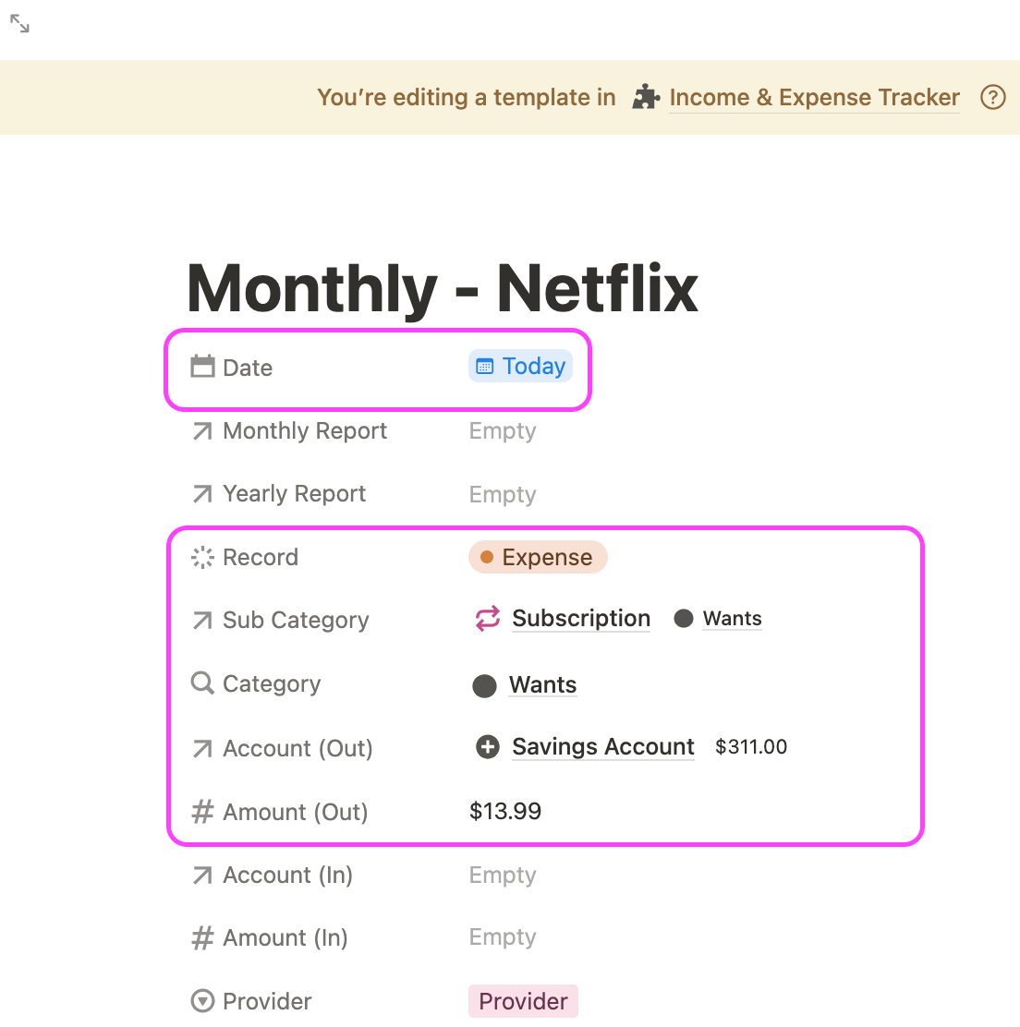
Task: Open the Account (In) property label
Action: tap(287, 875)
